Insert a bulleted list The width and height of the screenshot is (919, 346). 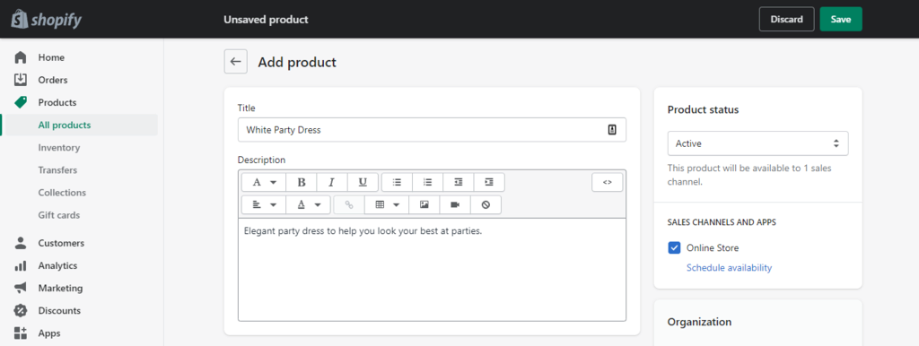(397, 182)
